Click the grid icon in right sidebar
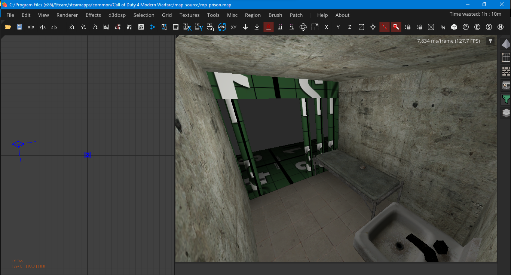This screenshot has width=511, height=275. 506,58
